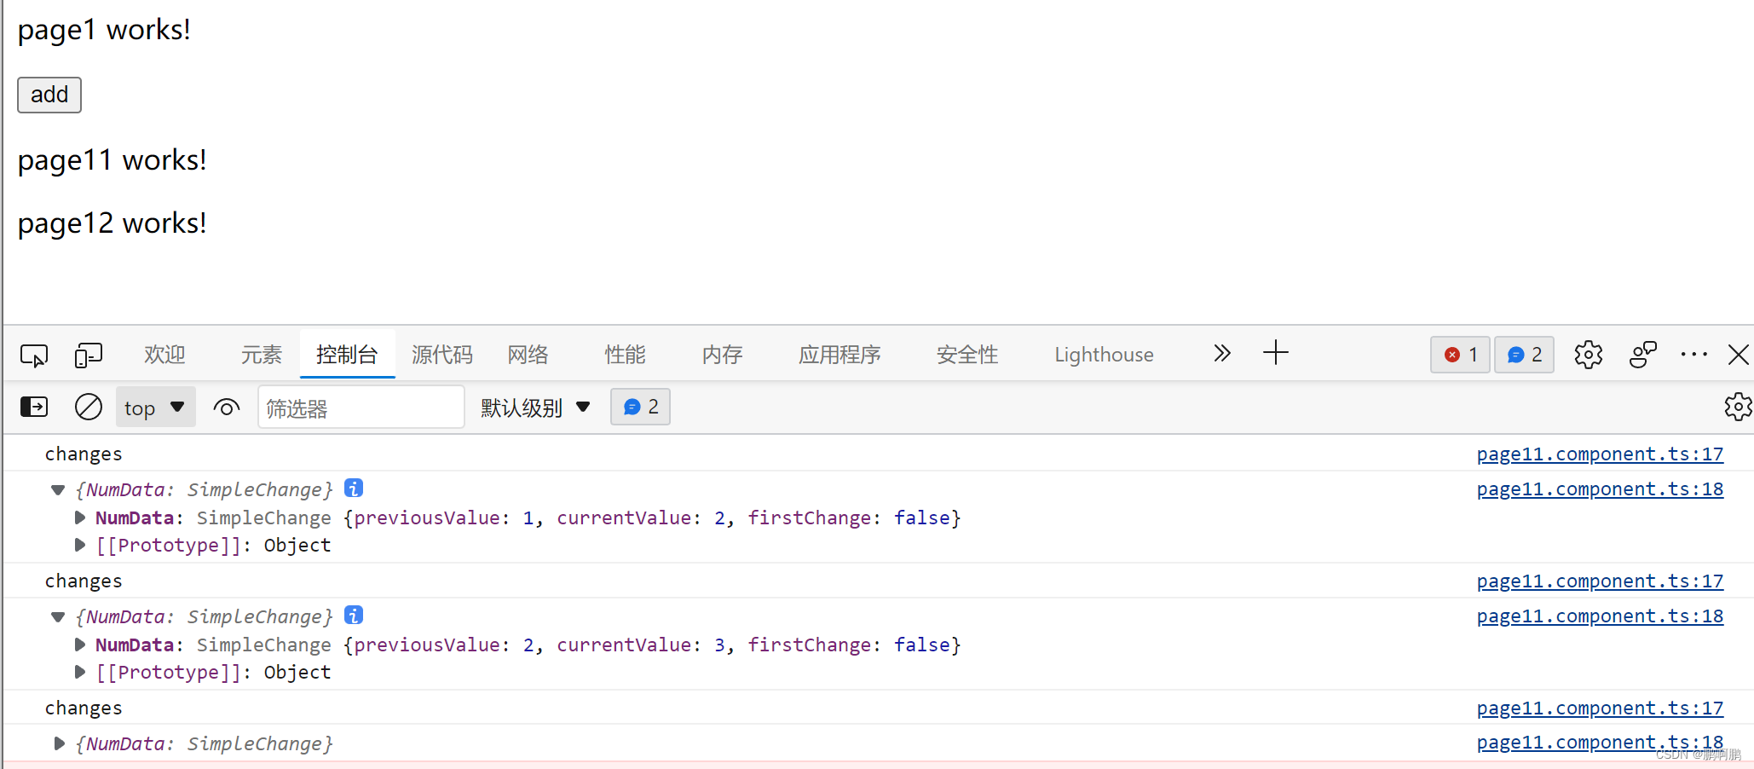The height and width of the screenshot is (769, 1754).
Task: Open the top frame context dropdown
Action: 155,407
